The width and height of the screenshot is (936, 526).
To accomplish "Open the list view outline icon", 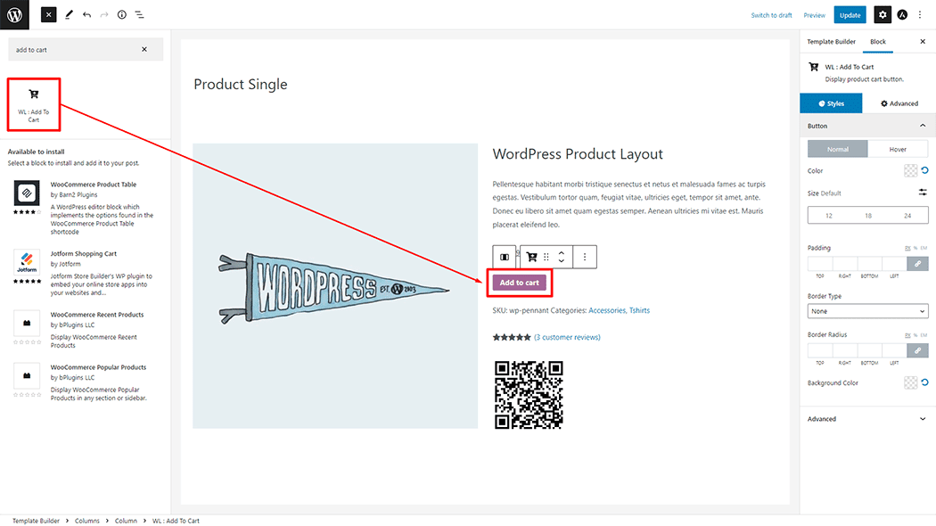I will pos(139,15).
